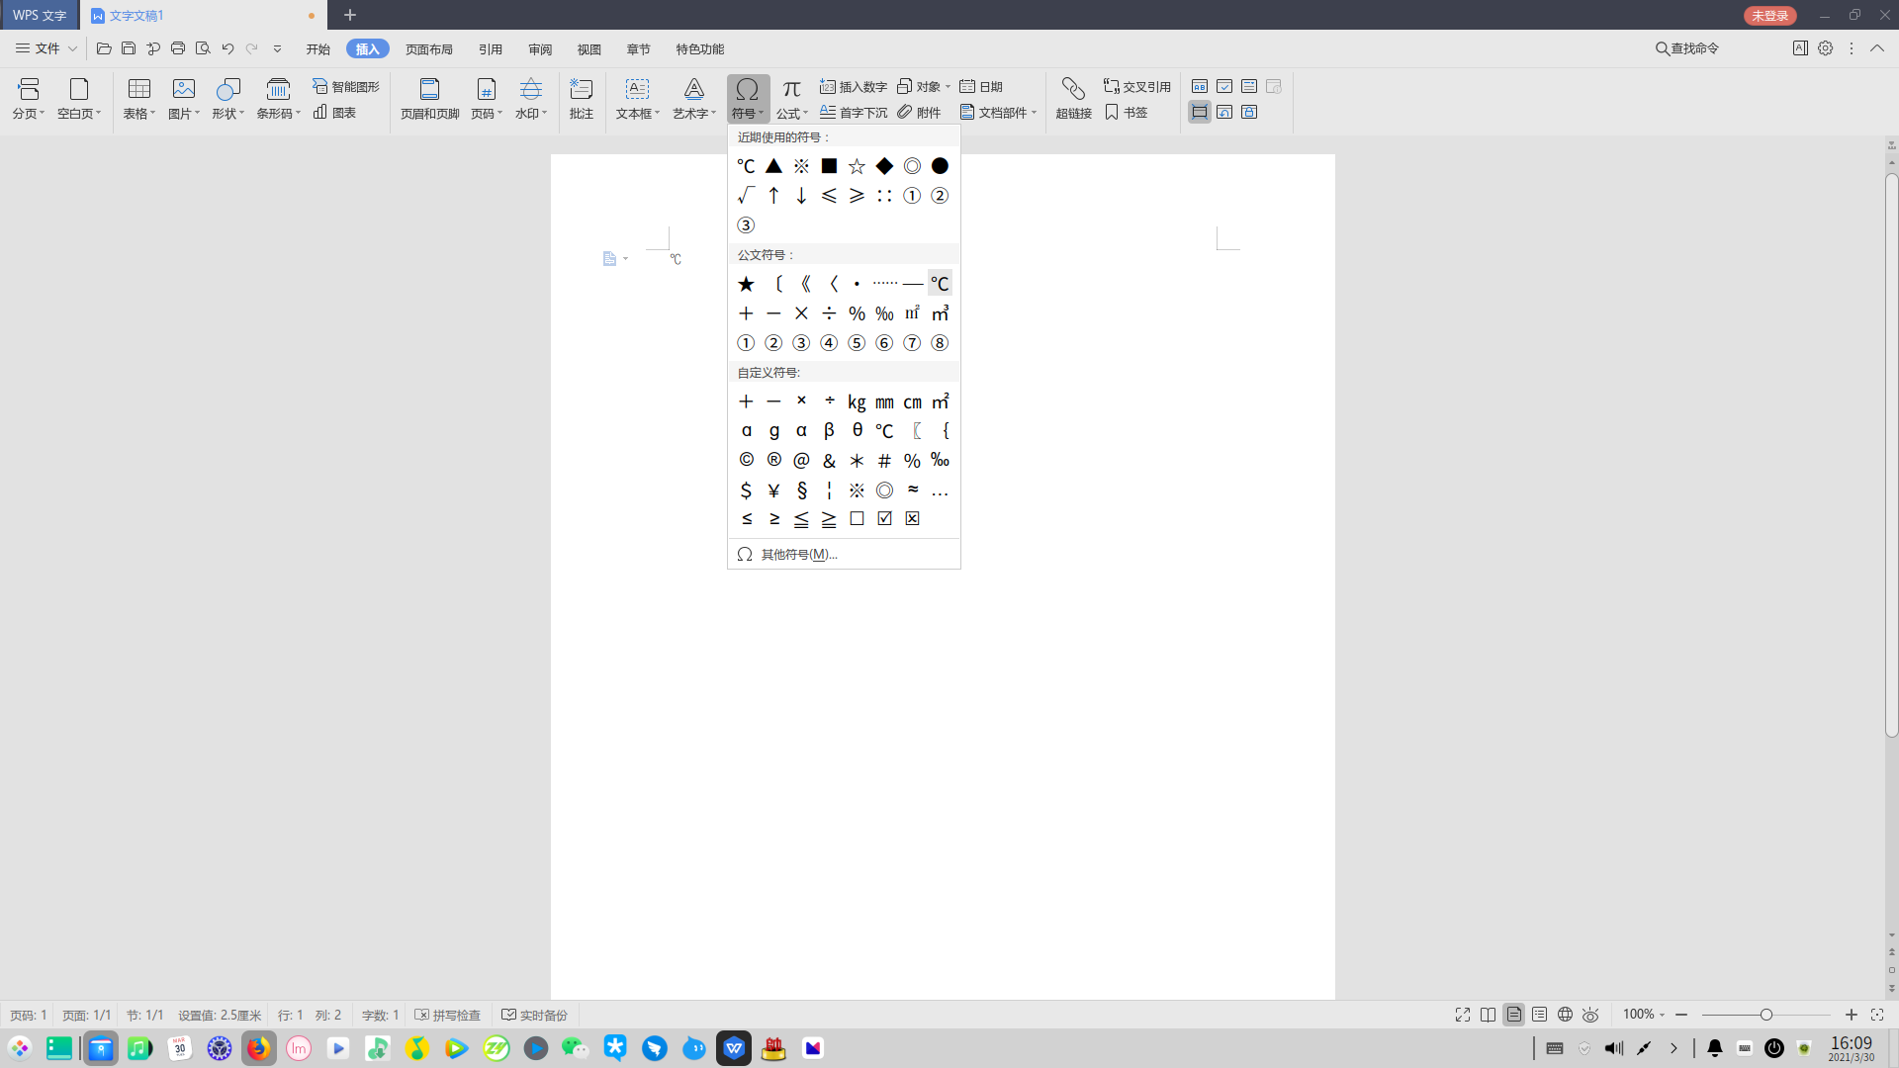Viewport: 1899px width, 1068px height.
Task: Insert the black triangle recent symbol
Action: pos(773,166)
